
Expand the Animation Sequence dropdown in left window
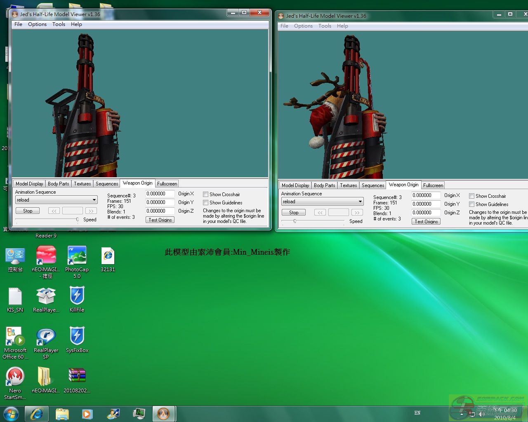94,200
